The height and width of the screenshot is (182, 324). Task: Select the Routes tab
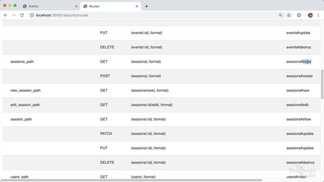110,6
